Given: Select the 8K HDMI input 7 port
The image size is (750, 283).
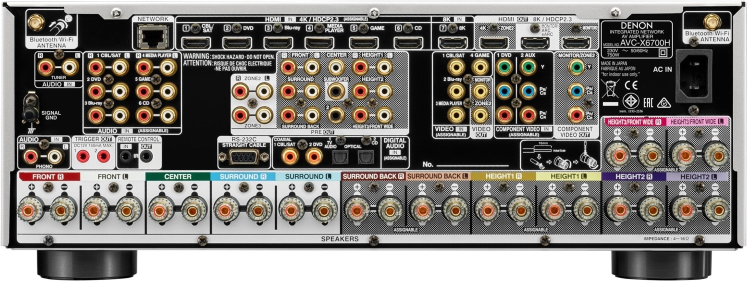Looking at the screenshot, I should (x=452, y=43).
